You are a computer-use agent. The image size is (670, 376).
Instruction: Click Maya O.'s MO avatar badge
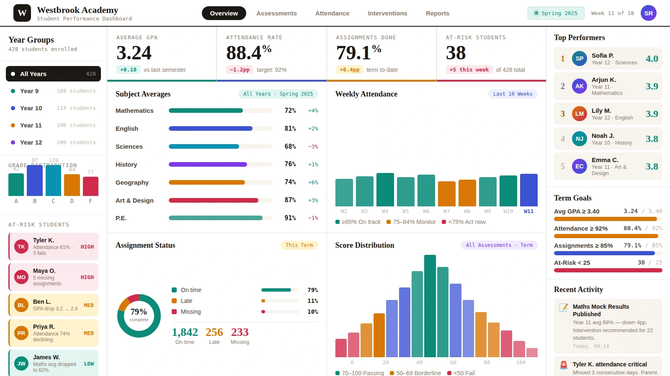(21, 277)
